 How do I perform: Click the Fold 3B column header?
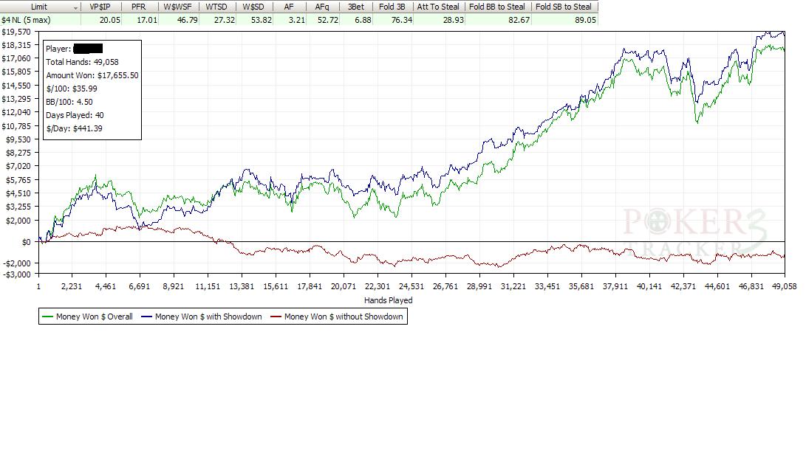tap(392, 7)
